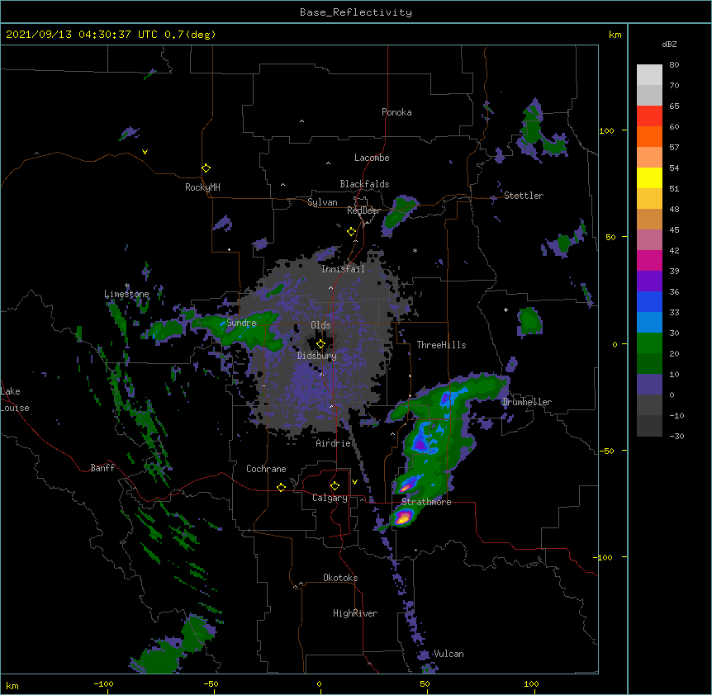Click the red 60-65 dBZ legend swatch
This screenshot has height=695, width=712.
pos(649,116)
